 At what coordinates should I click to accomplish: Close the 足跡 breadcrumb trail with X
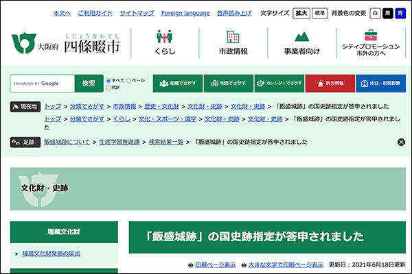pyautogui.click(x=401, y=142)
